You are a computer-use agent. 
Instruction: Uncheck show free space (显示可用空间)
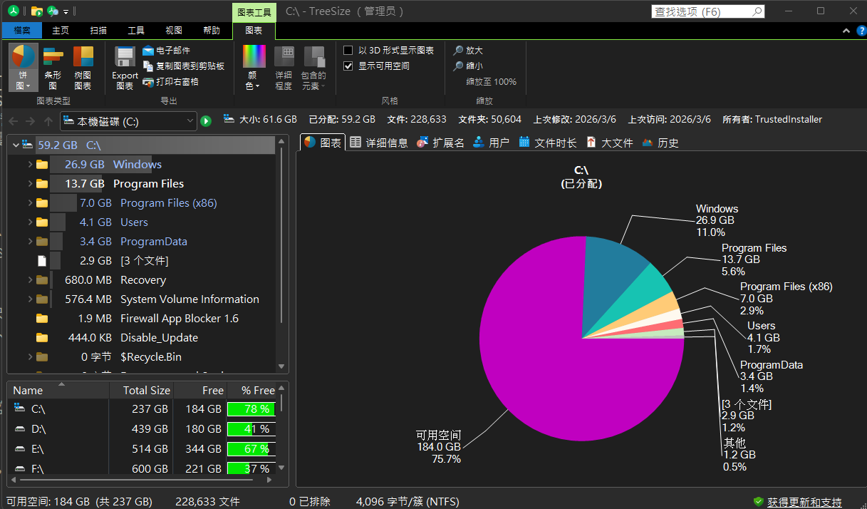(348, 66)
